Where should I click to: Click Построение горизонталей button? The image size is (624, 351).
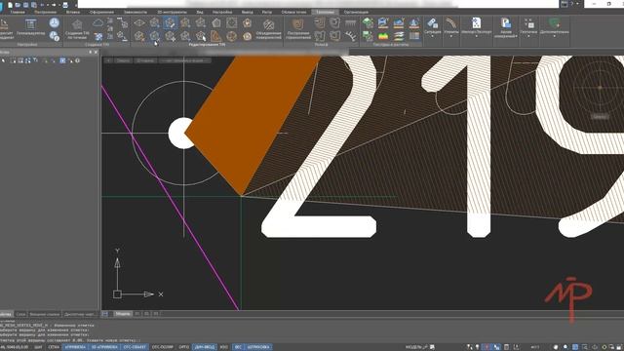(x=298, y=28)
